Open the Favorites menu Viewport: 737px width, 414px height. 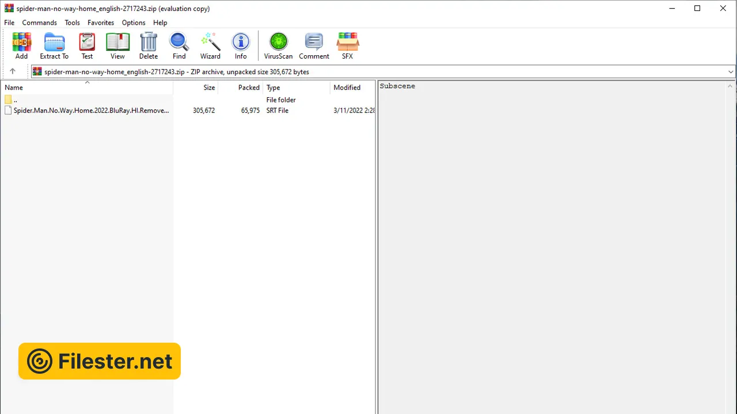(x=101, y=22)
